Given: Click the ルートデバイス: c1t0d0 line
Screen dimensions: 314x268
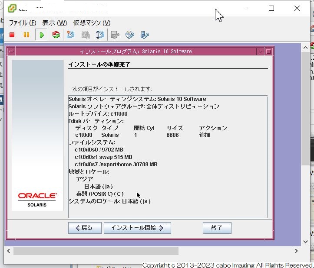Looking at the screenshot, I should [x=98, y=114].
